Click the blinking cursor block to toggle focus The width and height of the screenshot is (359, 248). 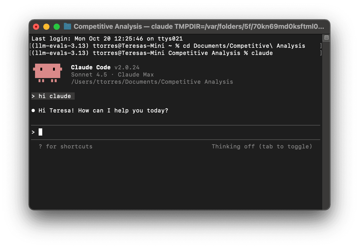40,132
